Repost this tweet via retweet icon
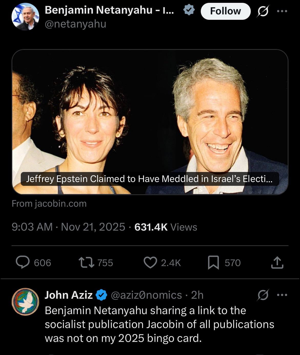The width and height of the screenshot is (300, 355). pos(86,262)
